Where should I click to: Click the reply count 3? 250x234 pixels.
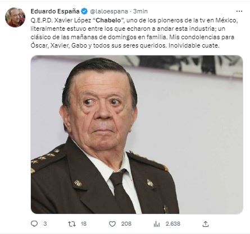click(45, 223)
